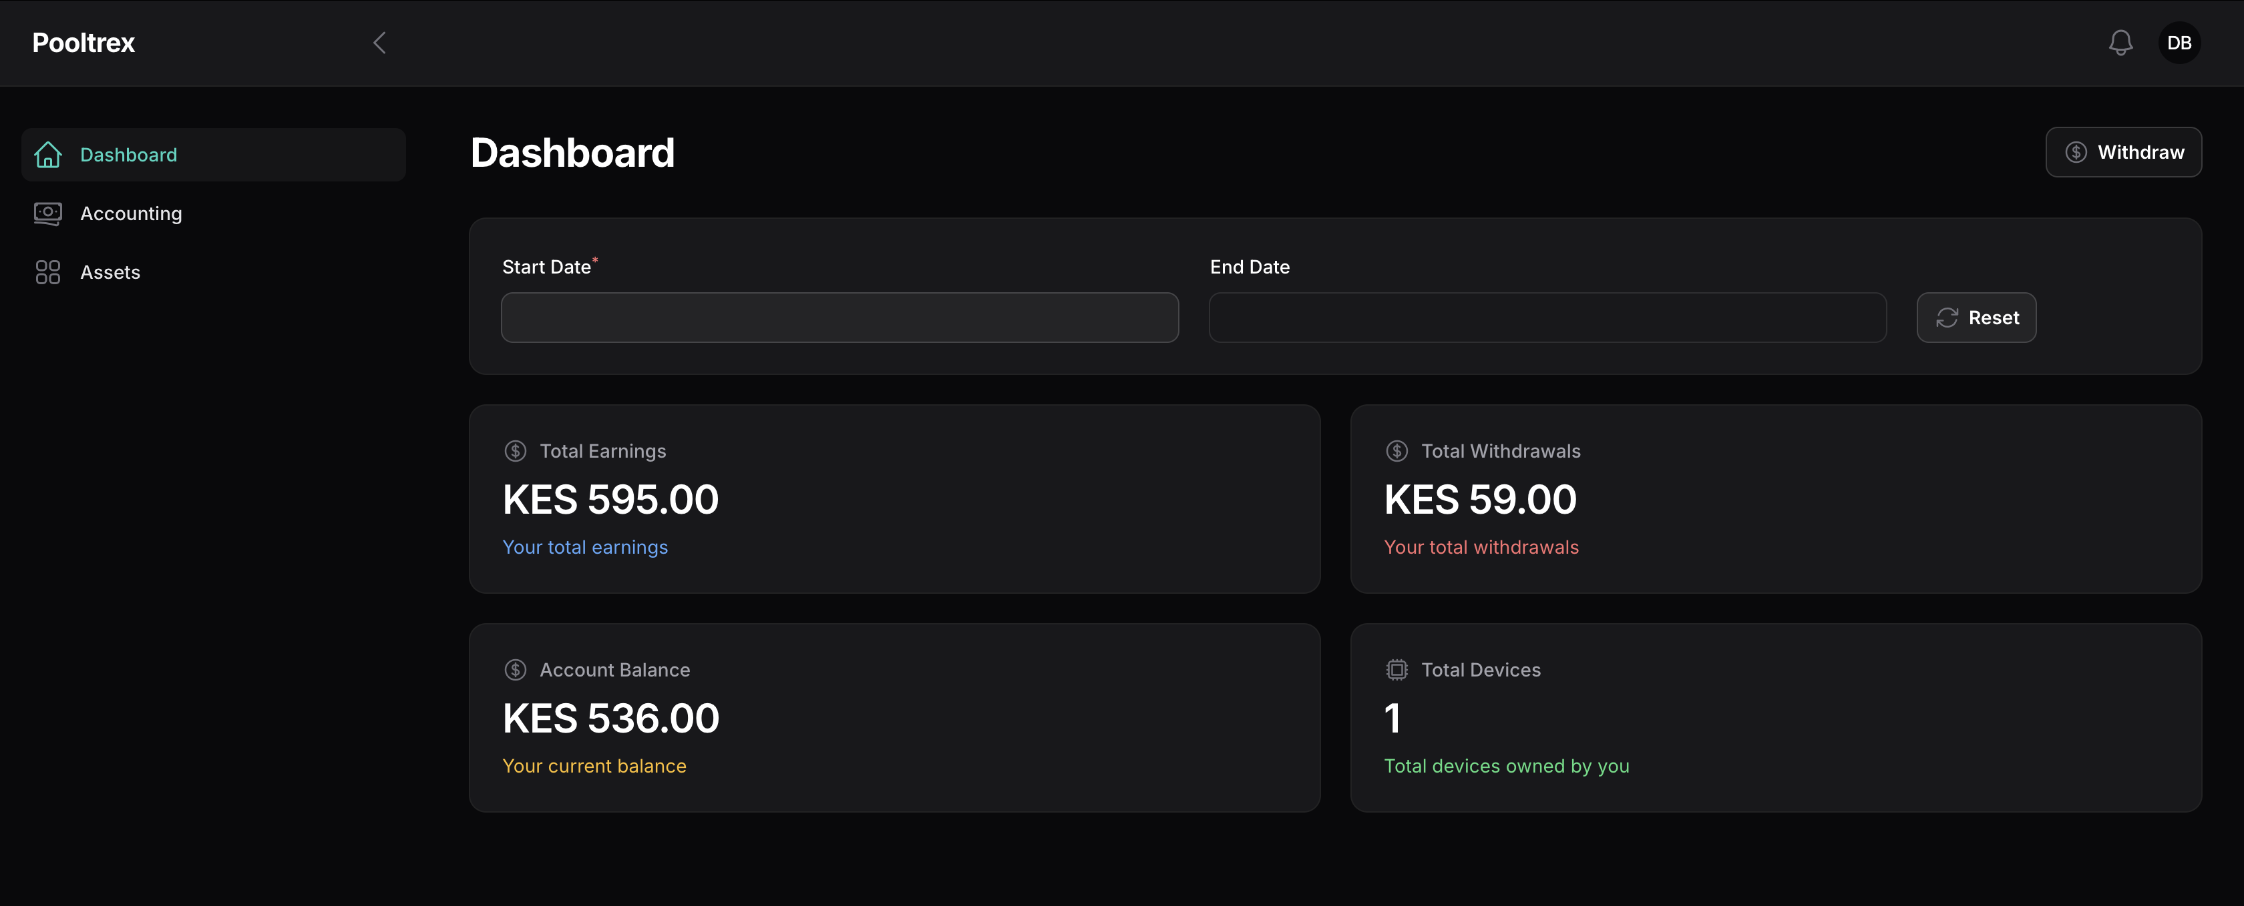Click the Account Balance dollar icon
2244x906 pixels.
pos(516,669)
